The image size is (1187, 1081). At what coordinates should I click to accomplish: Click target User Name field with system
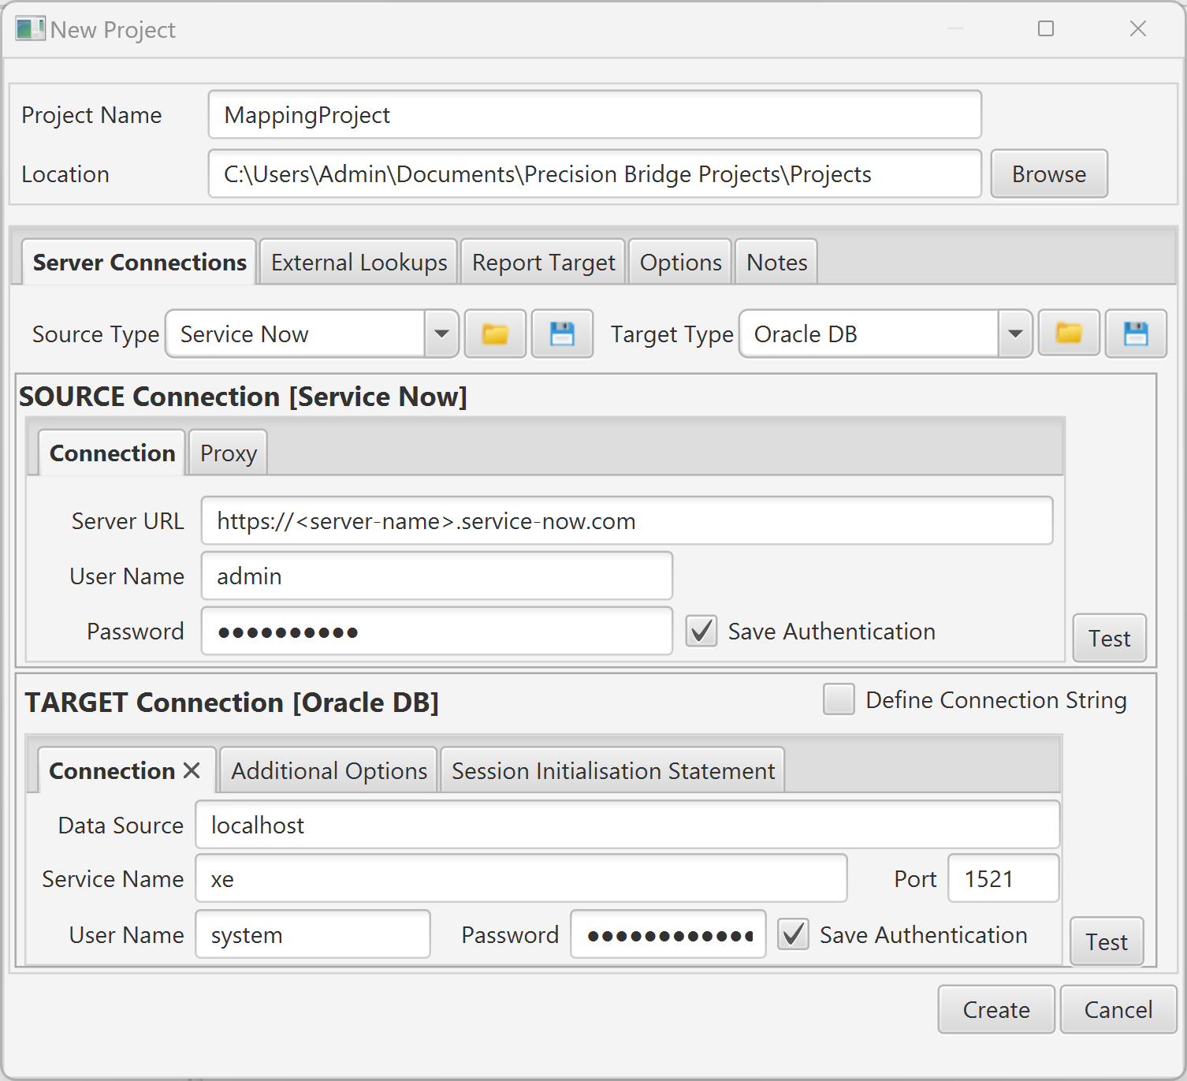click(x=313, y=934)
